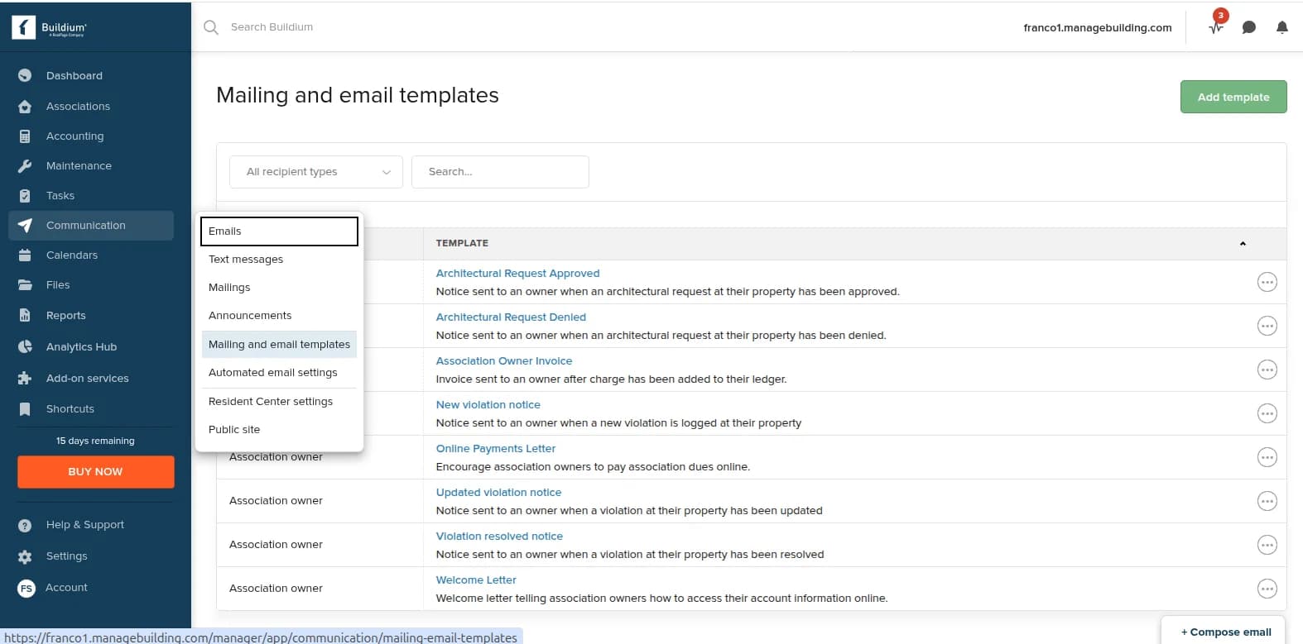Open actions menu for Violation resolved notice
1303x644 pixels.
coord(1267,545)
